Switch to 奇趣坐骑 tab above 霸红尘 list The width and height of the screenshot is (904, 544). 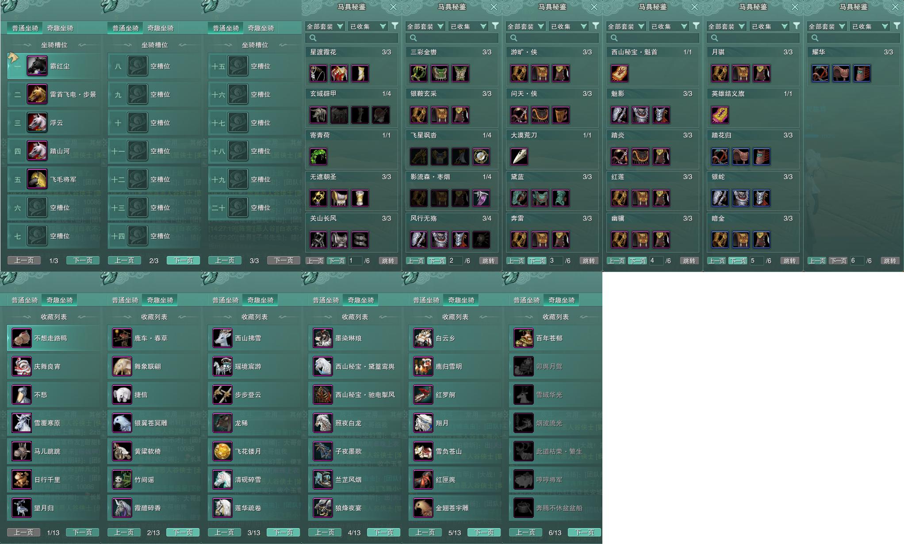[60, 28]
